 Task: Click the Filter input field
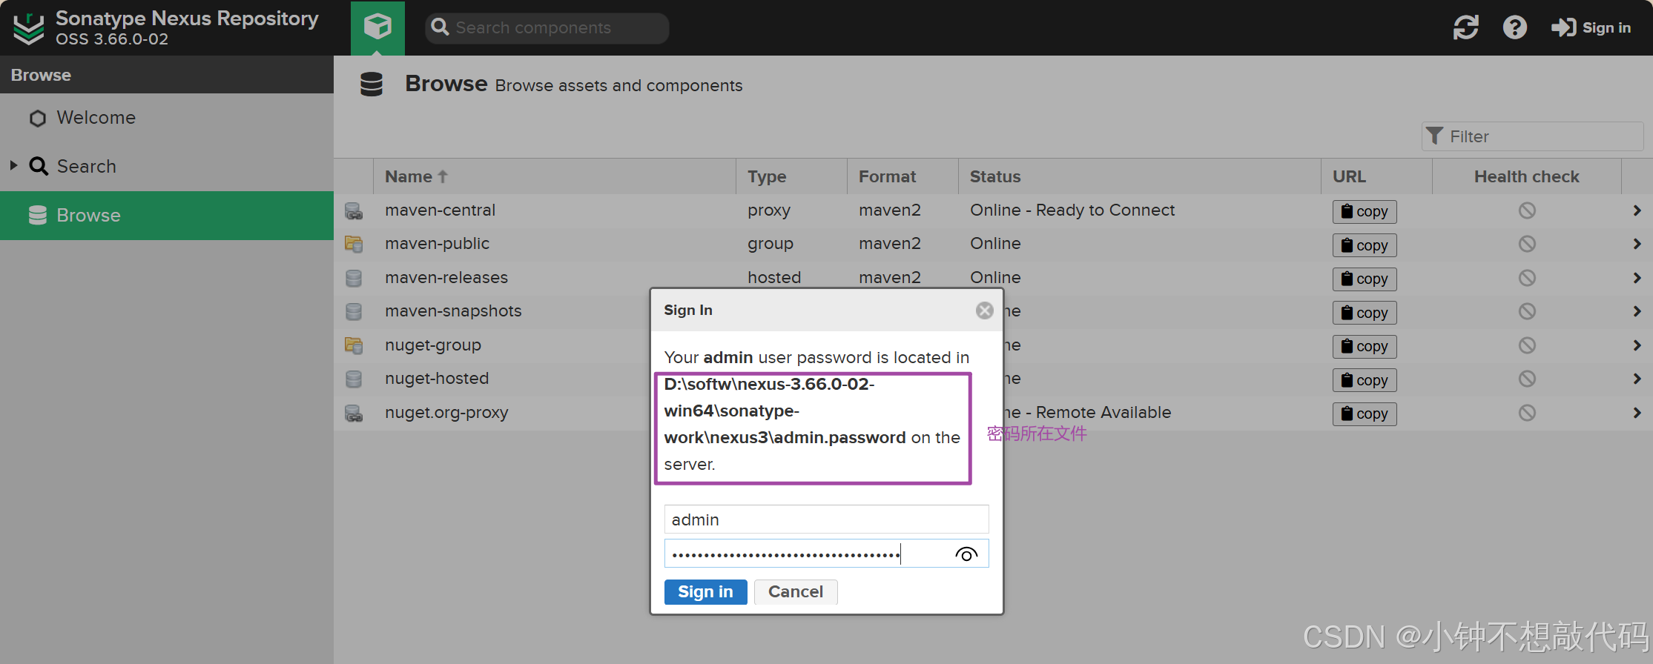click(x=1532, y=136)
